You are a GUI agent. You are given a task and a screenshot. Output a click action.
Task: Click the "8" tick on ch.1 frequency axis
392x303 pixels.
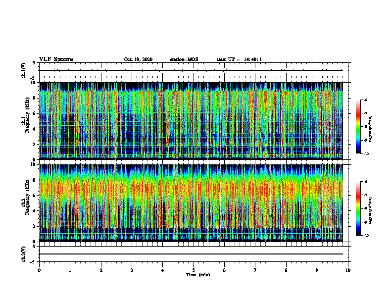[x=35, y=98]
